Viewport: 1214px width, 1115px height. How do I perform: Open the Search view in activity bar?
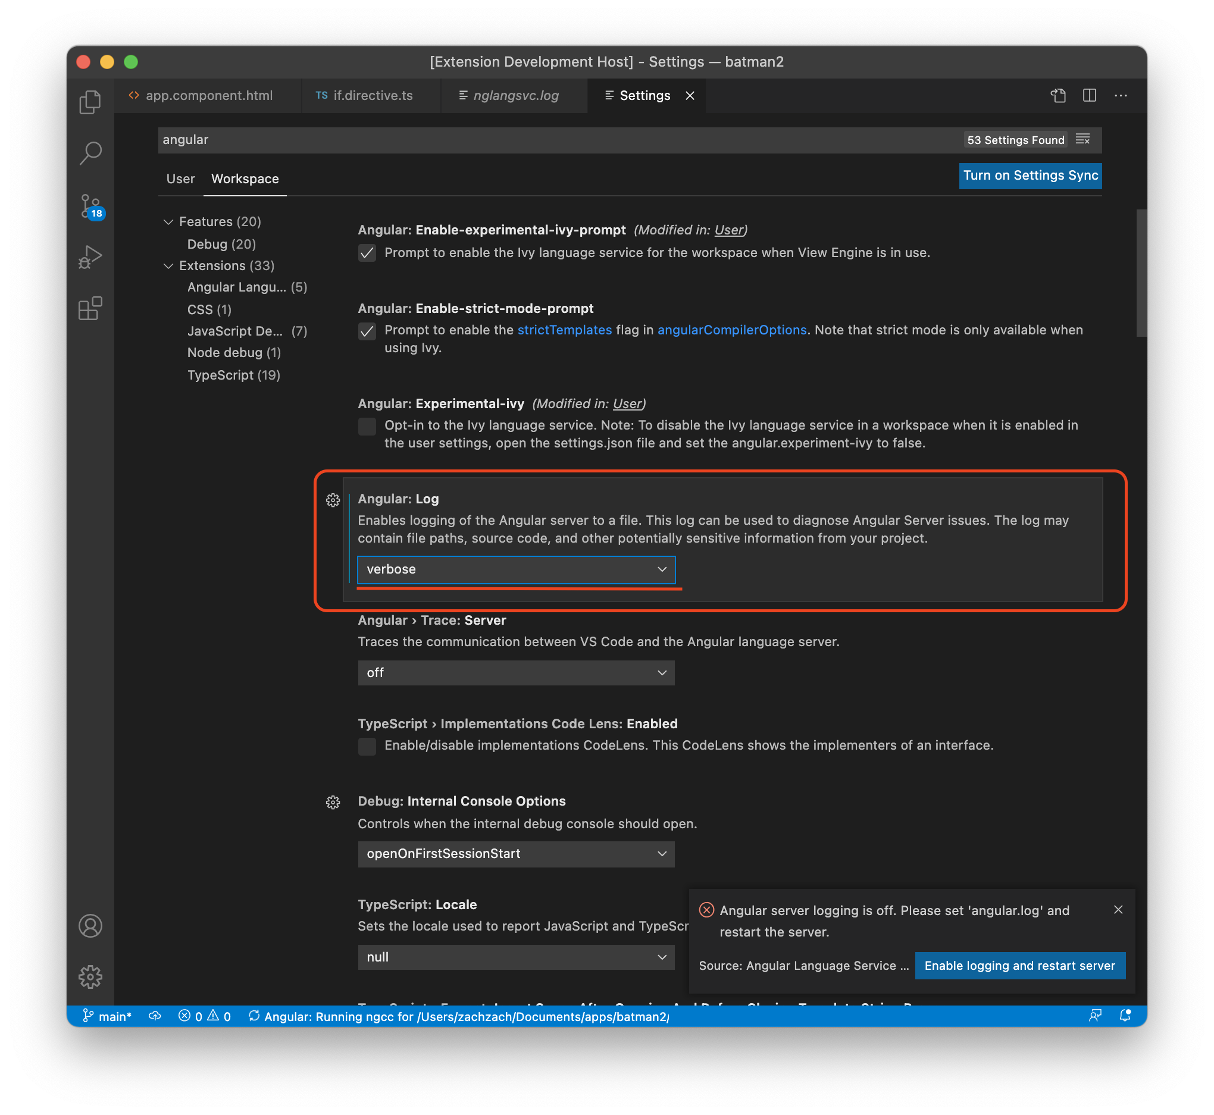point(90,154)
